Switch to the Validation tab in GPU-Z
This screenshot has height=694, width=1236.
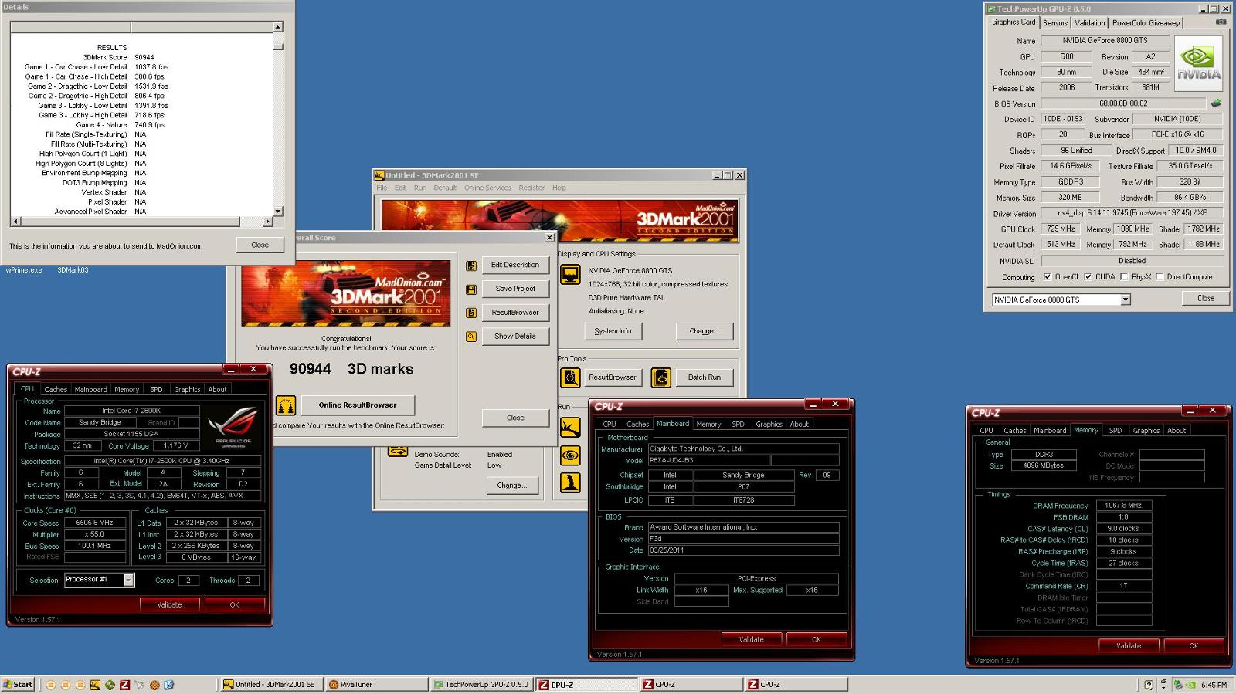1090,23
